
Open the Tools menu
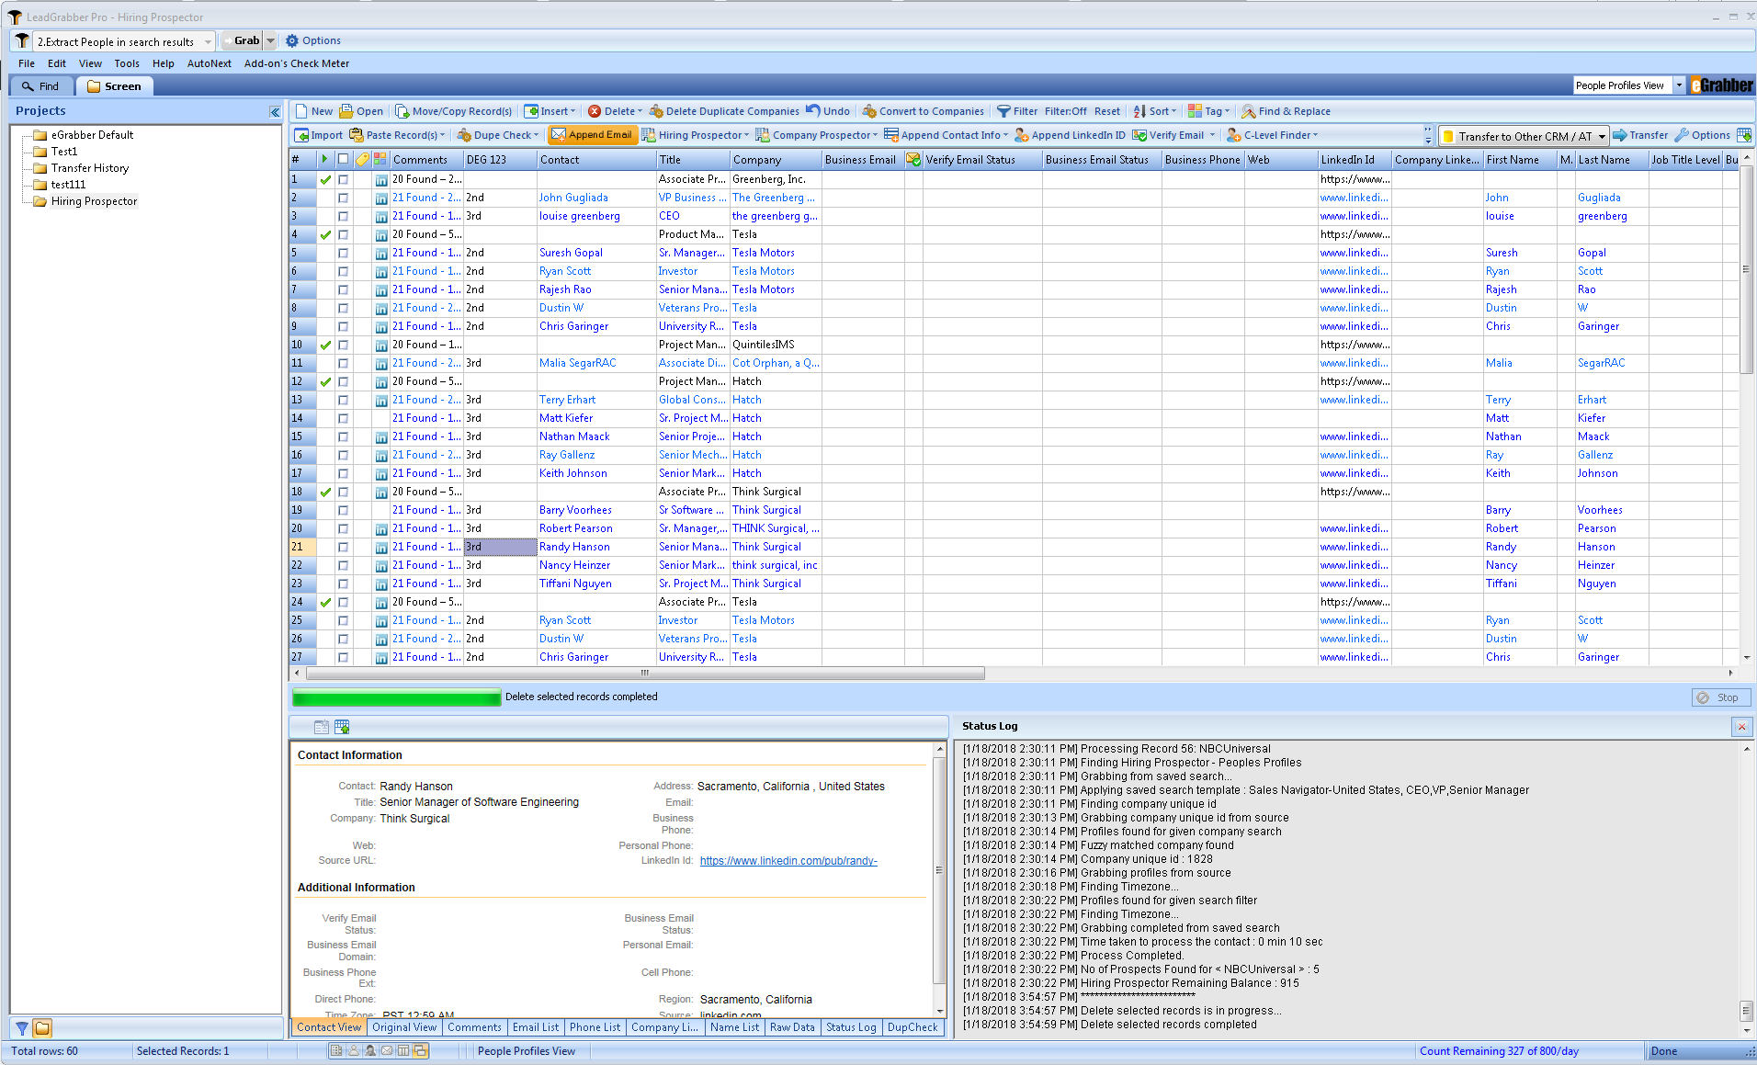pos(126,62)
